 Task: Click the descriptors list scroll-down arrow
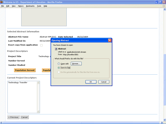coord(38,111)
